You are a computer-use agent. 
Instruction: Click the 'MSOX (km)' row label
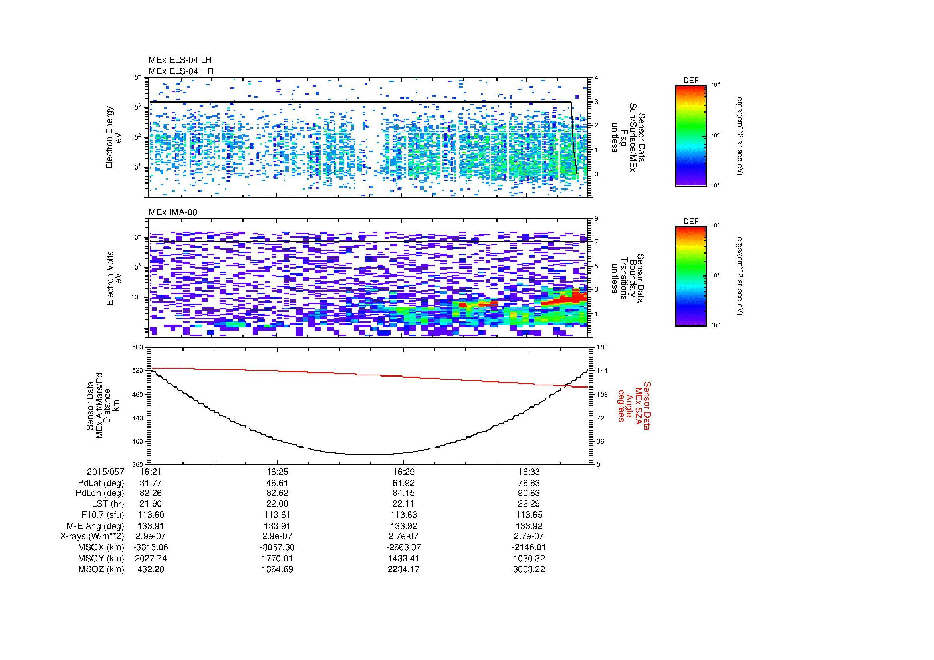pyautogui.click(x=101, y=547)
